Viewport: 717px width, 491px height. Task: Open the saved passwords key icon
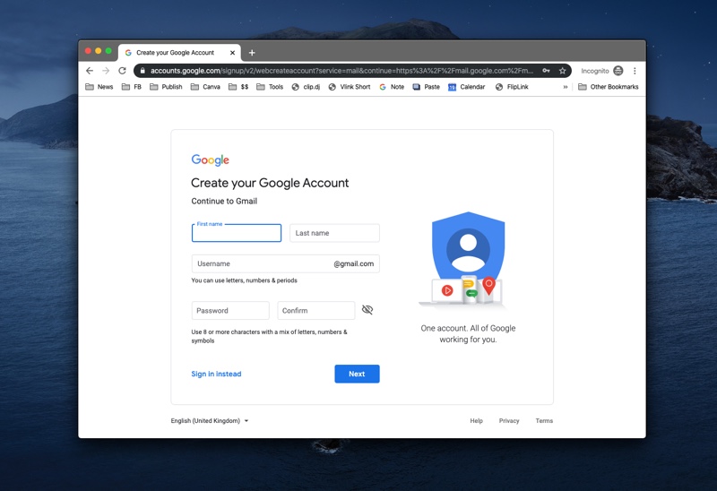click(x=546, y=71)
